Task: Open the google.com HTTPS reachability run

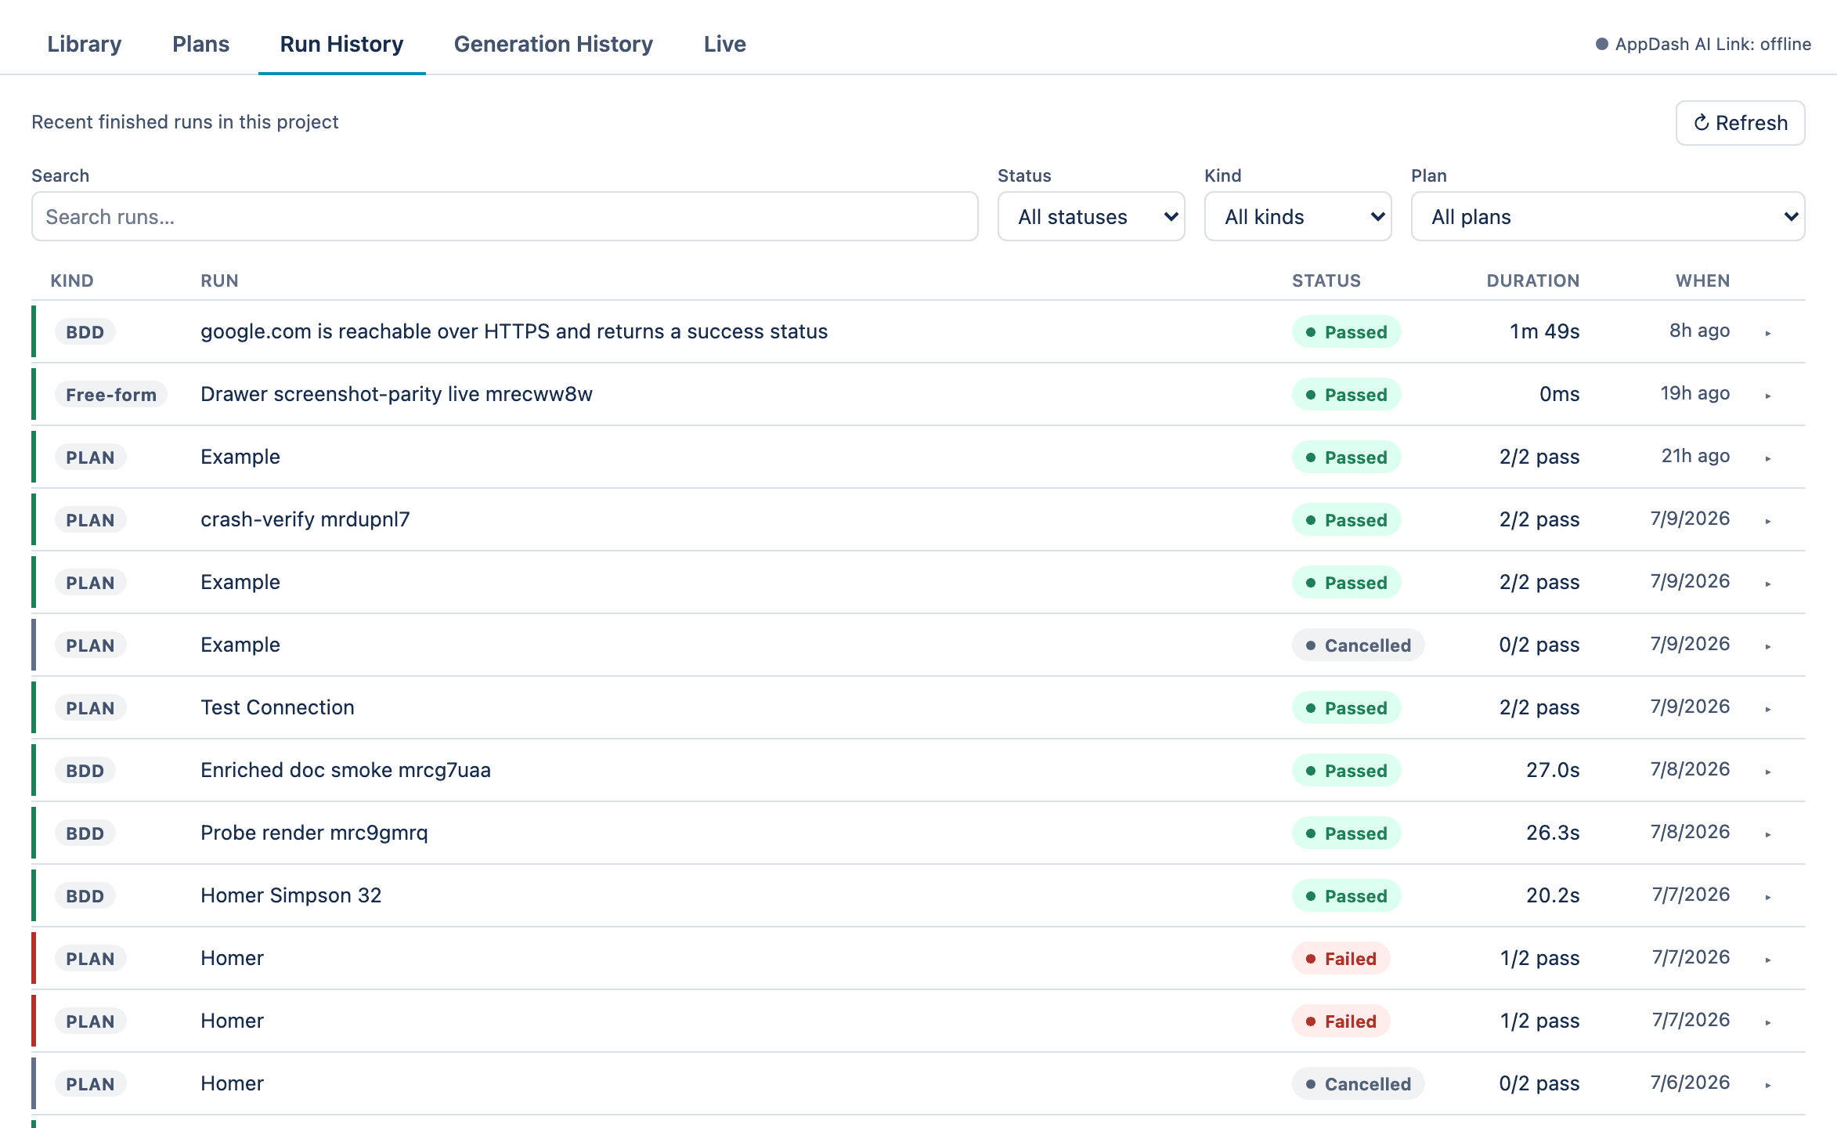Action: pos(514,331)
